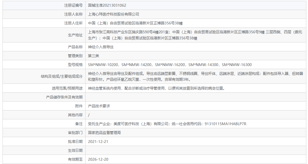
Task: Click the 附件 label
Action: pos(79,106)
